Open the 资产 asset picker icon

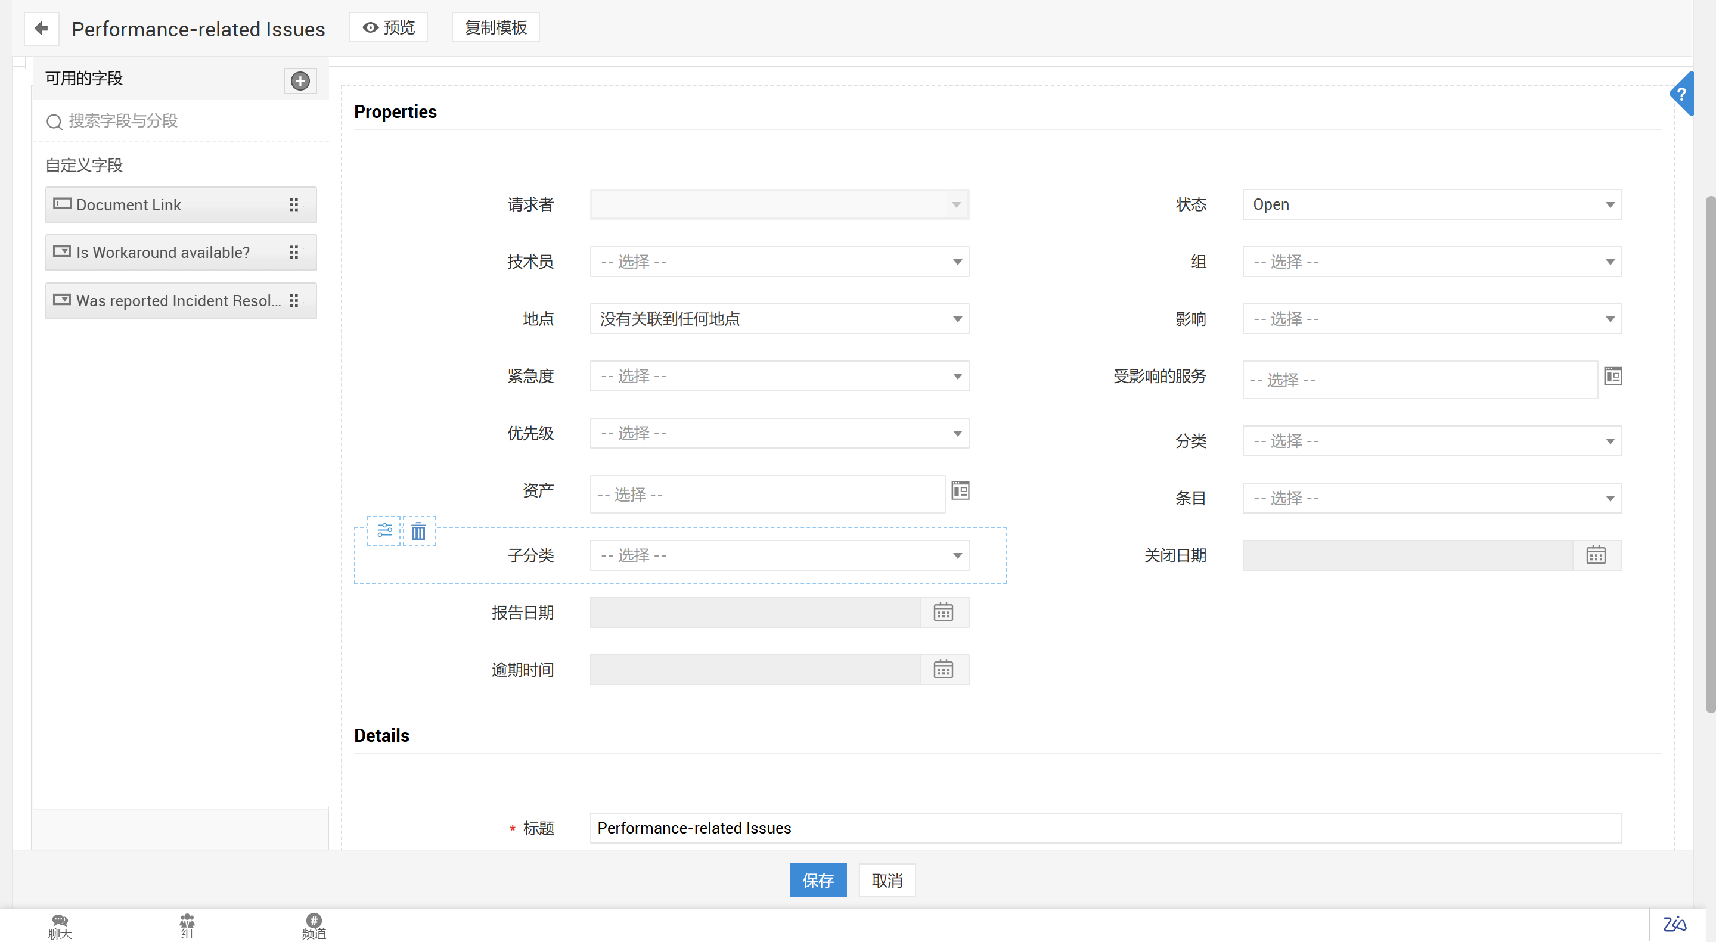960,492
